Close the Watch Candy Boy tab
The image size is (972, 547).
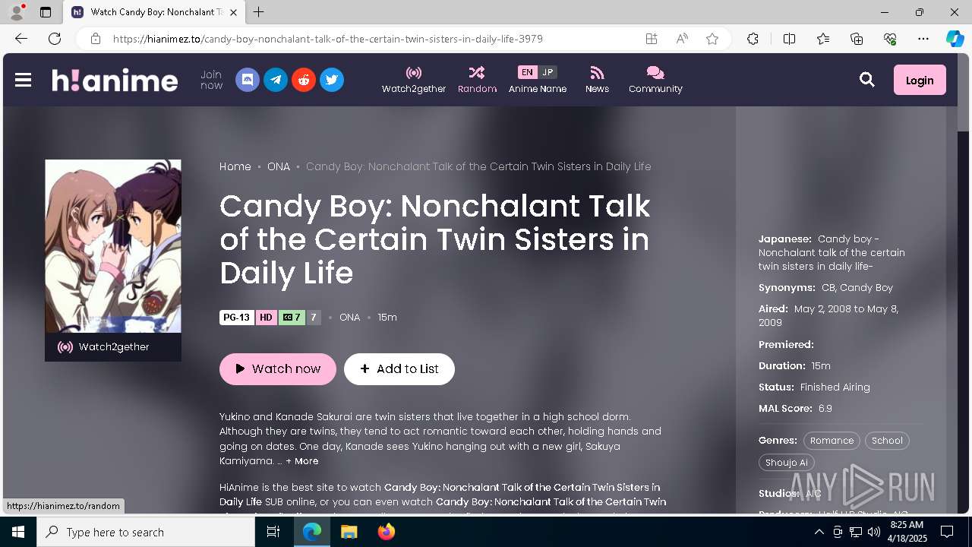point(233,12)
